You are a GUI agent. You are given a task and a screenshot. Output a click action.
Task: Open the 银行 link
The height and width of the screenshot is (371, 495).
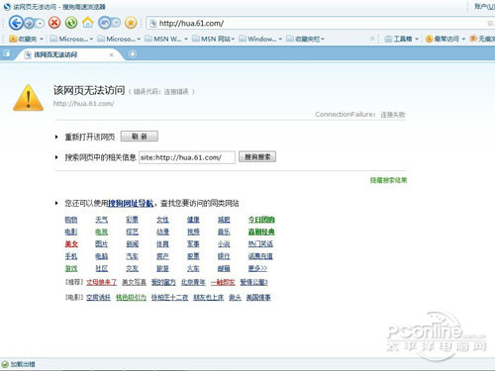pyautogui.click(x=224, y=256)
